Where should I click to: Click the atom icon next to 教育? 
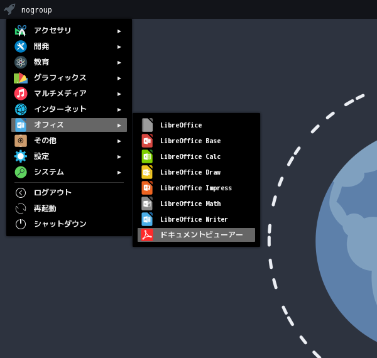21,62
